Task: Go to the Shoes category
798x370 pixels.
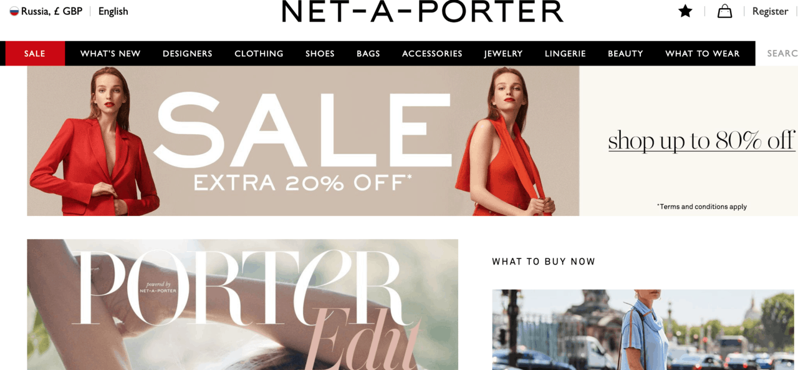Action: pyautogui.click(x=320, y=54)
